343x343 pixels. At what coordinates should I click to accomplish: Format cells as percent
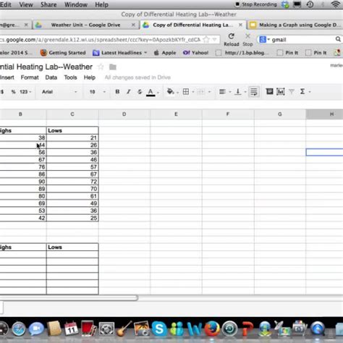pos(13,92)
